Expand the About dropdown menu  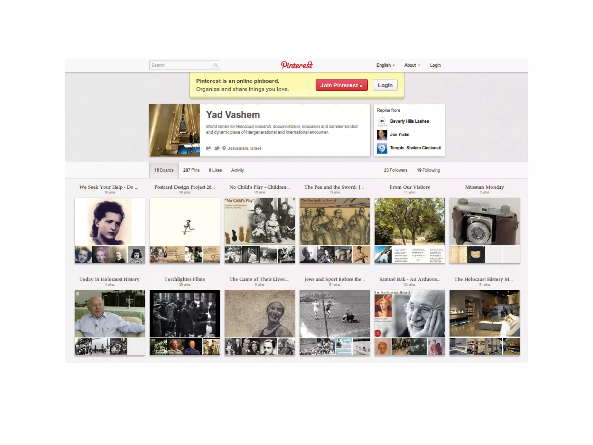tap(412, 65)
